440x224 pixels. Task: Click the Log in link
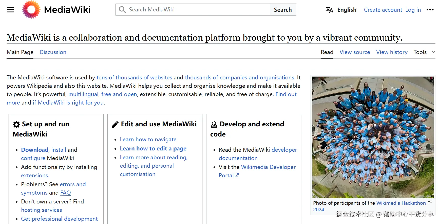[413, 10]
